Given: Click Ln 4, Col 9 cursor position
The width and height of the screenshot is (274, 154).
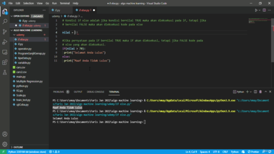Looking at the screenshot, I should [191, 152].
